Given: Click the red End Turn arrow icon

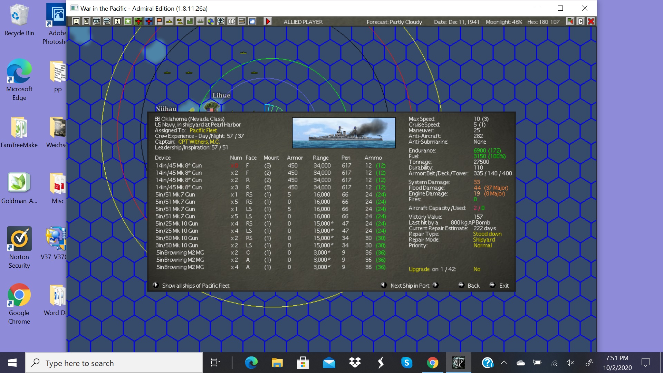Looking at the screenshot, I should tap(268, 21).
